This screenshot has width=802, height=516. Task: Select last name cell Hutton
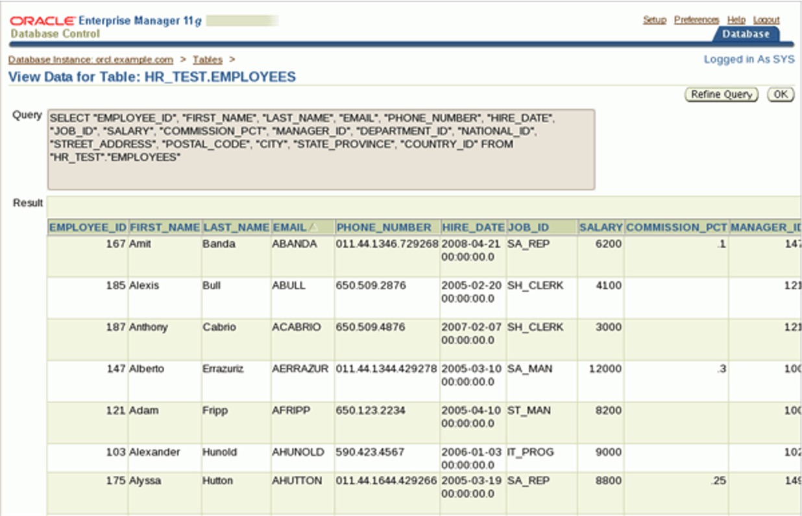[x=219, y=480]
